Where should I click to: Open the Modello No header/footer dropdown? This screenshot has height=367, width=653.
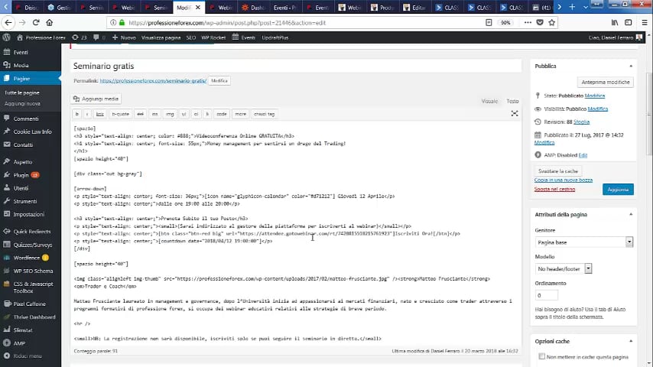click(x=563, y=268)
